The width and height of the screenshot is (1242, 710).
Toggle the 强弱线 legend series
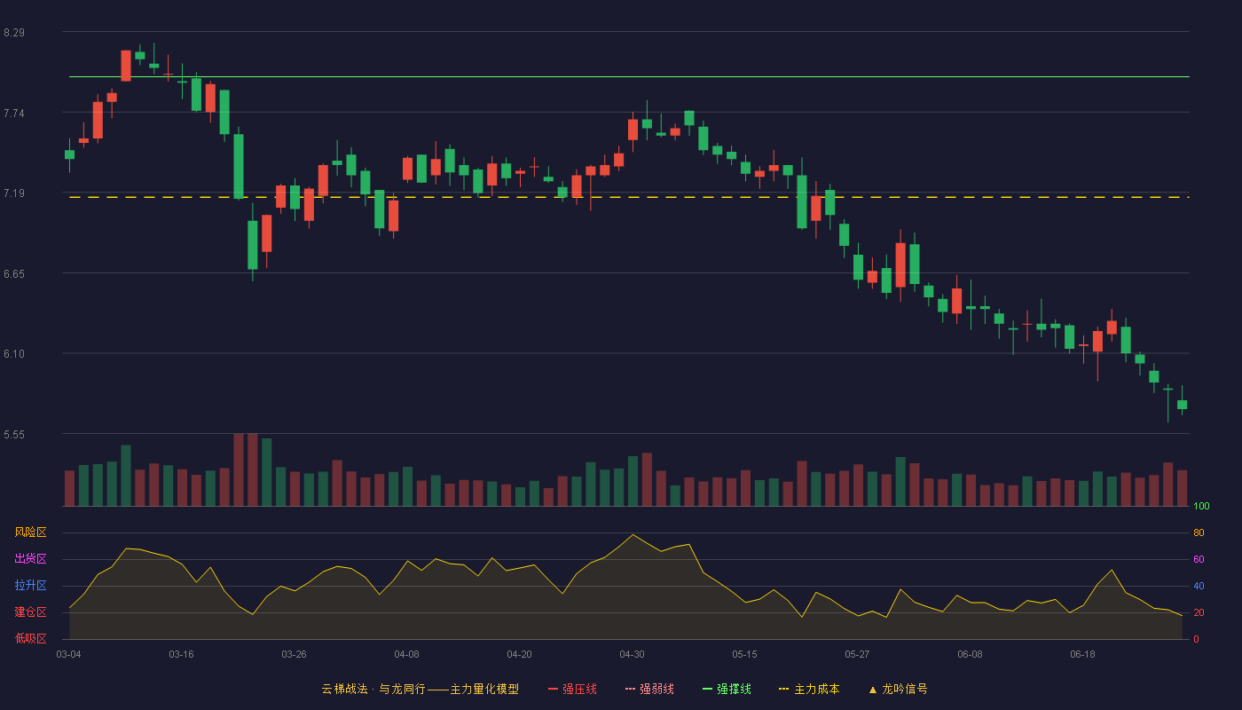click(x=649, y=689)
